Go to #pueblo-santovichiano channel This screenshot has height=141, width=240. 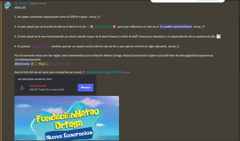pos(175,27)
